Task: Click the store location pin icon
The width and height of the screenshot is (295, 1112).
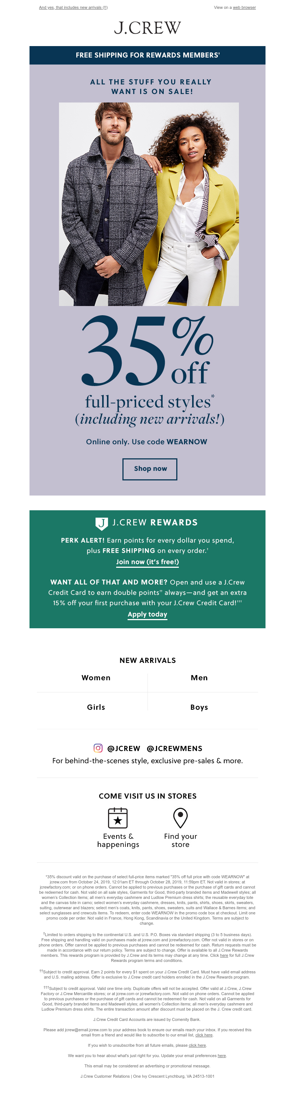Action: tap(180, 818)
